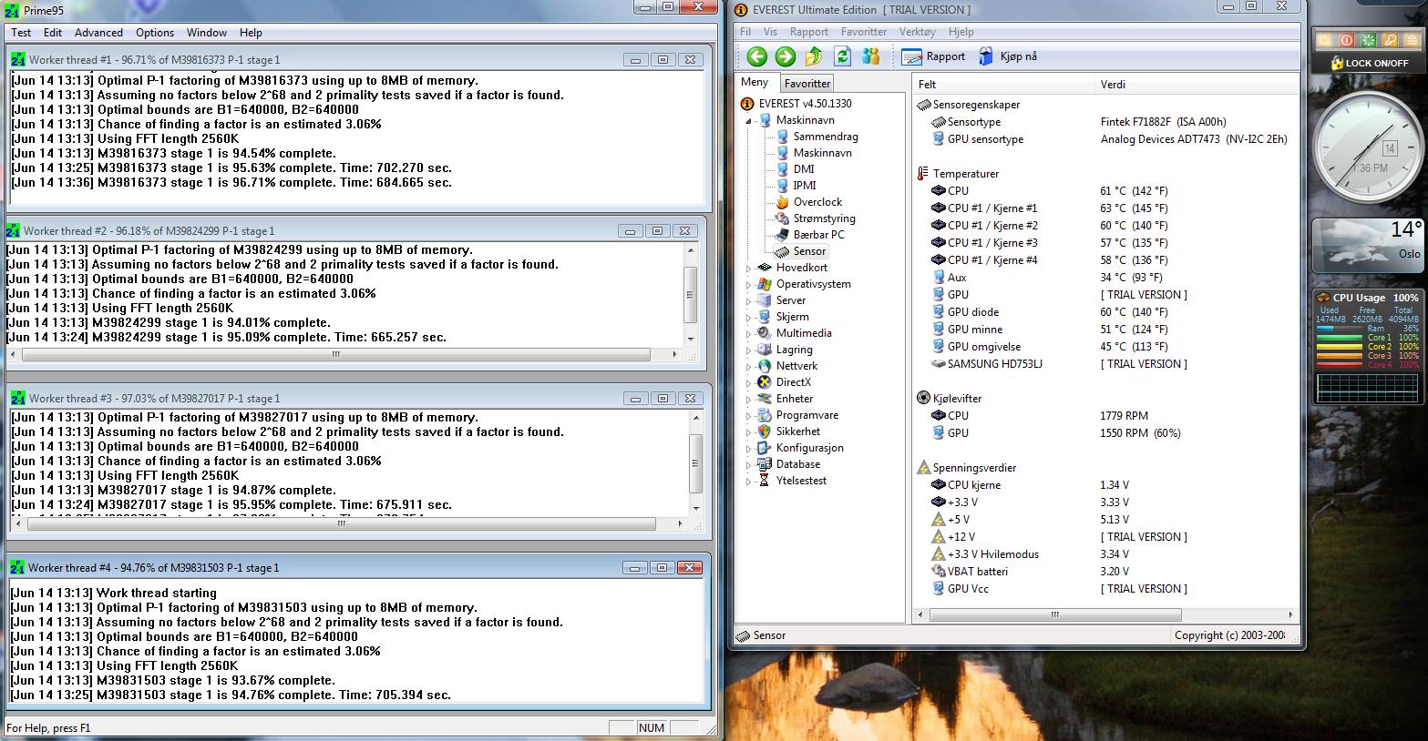Click the EVEREST v4.50.1330 info icon
The height and width of the screenshot is (741, 1428).
tap(748, 104)
